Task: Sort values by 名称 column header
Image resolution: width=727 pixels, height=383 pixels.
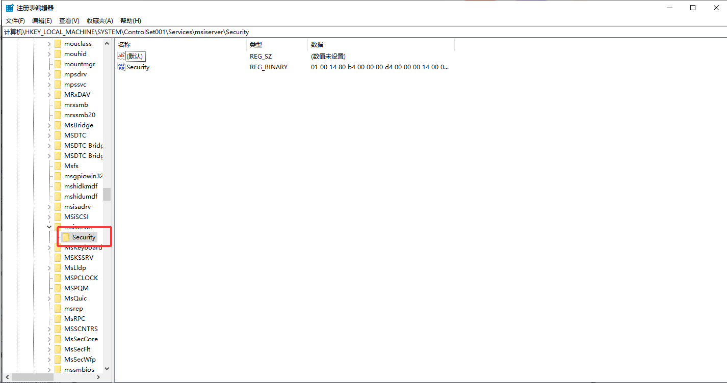Action: (x=125, y=45)
